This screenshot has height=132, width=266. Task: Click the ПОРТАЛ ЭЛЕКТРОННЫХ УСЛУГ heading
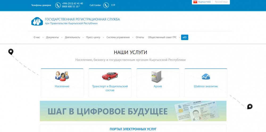coord(133,129)
